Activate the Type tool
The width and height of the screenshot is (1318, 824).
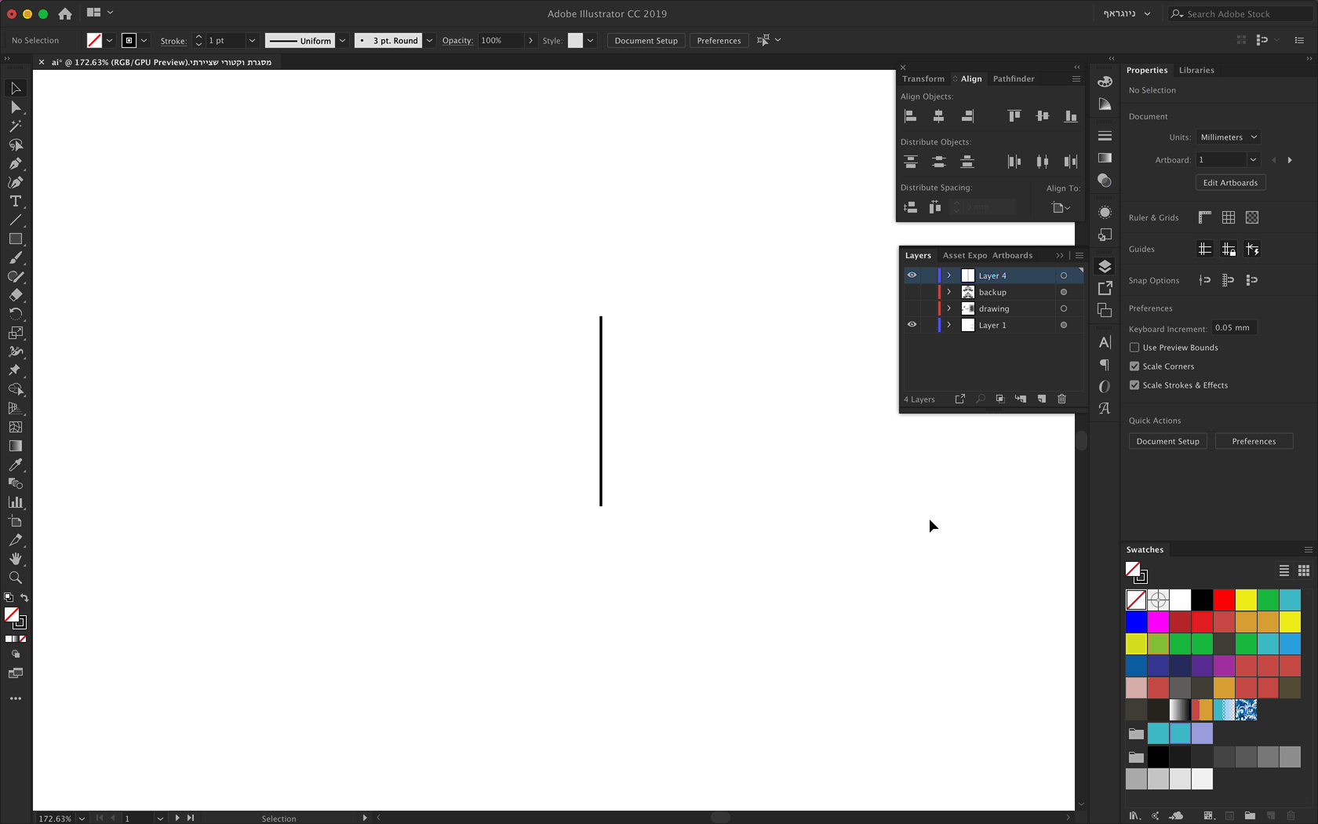(16, 202)
